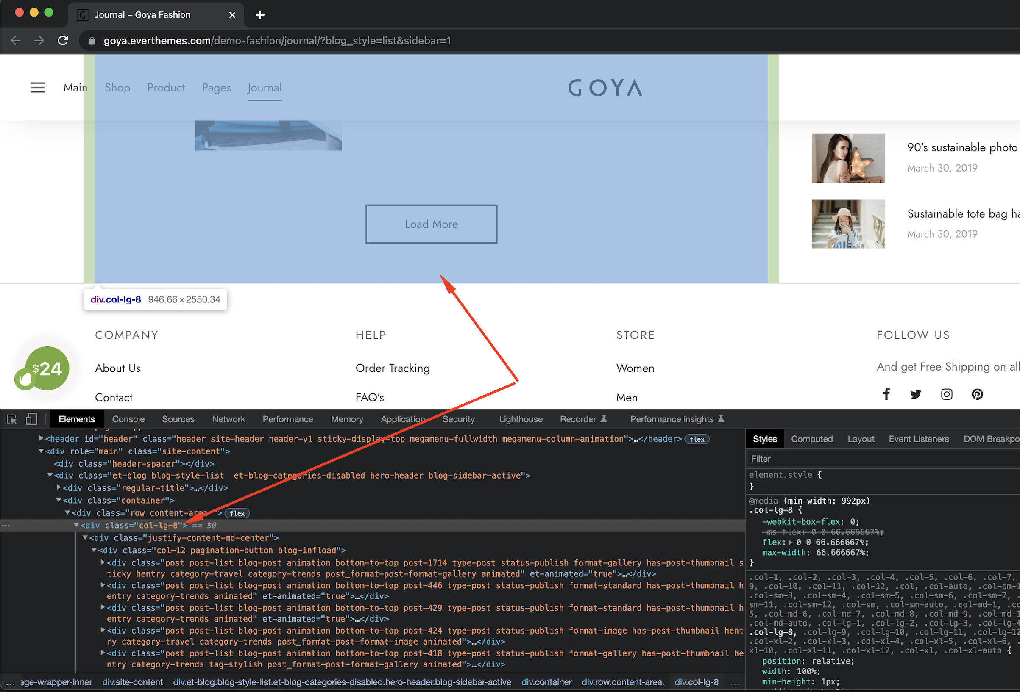Click the Pages navigation menu item
Image resolution: width=1020 pixels, height=692 pixels.
(216, 88)
